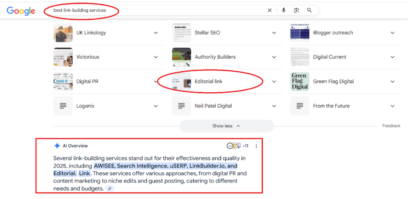This screenshot has width=408, height=199.
Task: Open the AI Overview source icons +12
Action: pos(238,146)
